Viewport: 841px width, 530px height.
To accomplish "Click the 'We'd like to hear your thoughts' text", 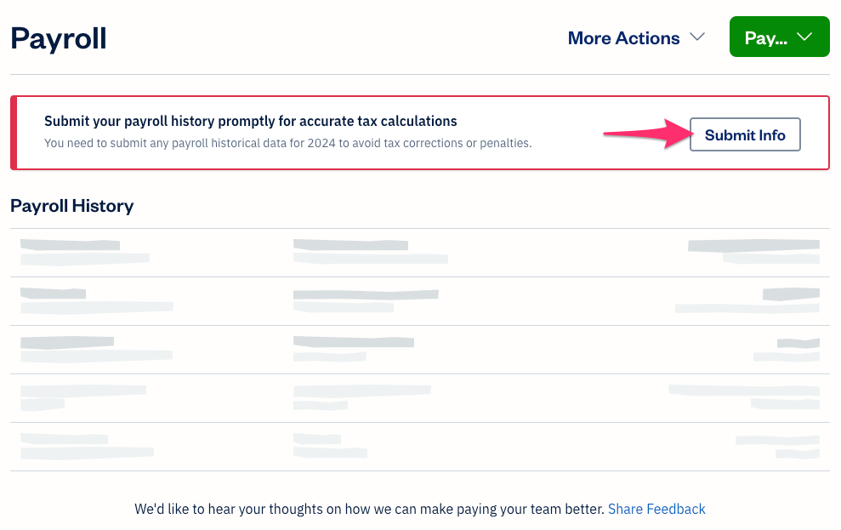I will point(369,509).
